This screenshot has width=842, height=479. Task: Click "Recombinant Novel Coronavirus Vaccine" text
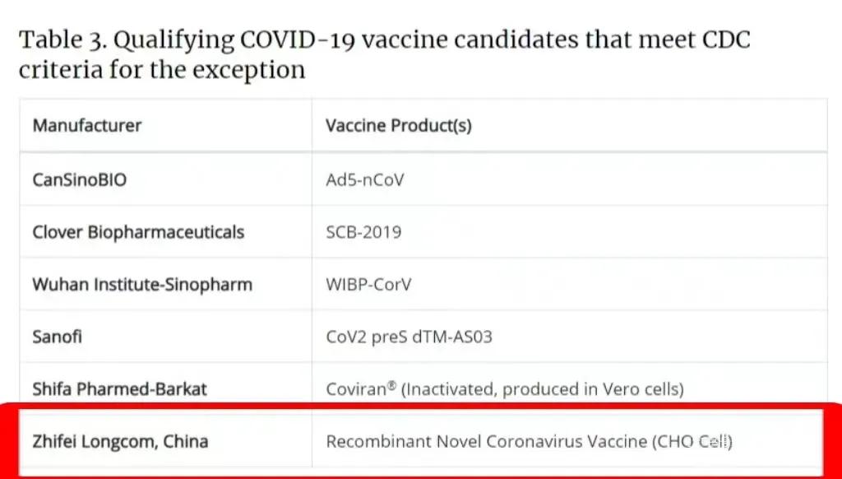click(x=486, y=442)
